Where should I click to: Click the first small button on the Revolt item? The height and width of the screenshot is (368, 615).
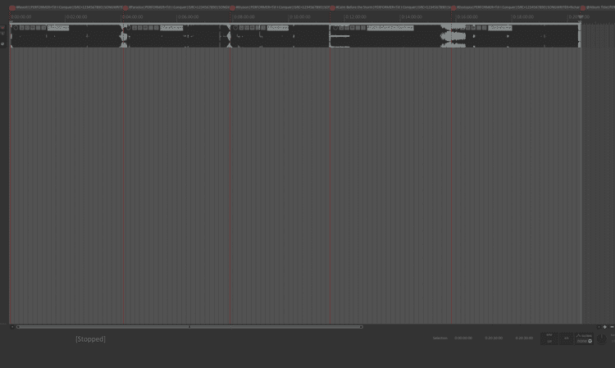click(x=22, y=28)
